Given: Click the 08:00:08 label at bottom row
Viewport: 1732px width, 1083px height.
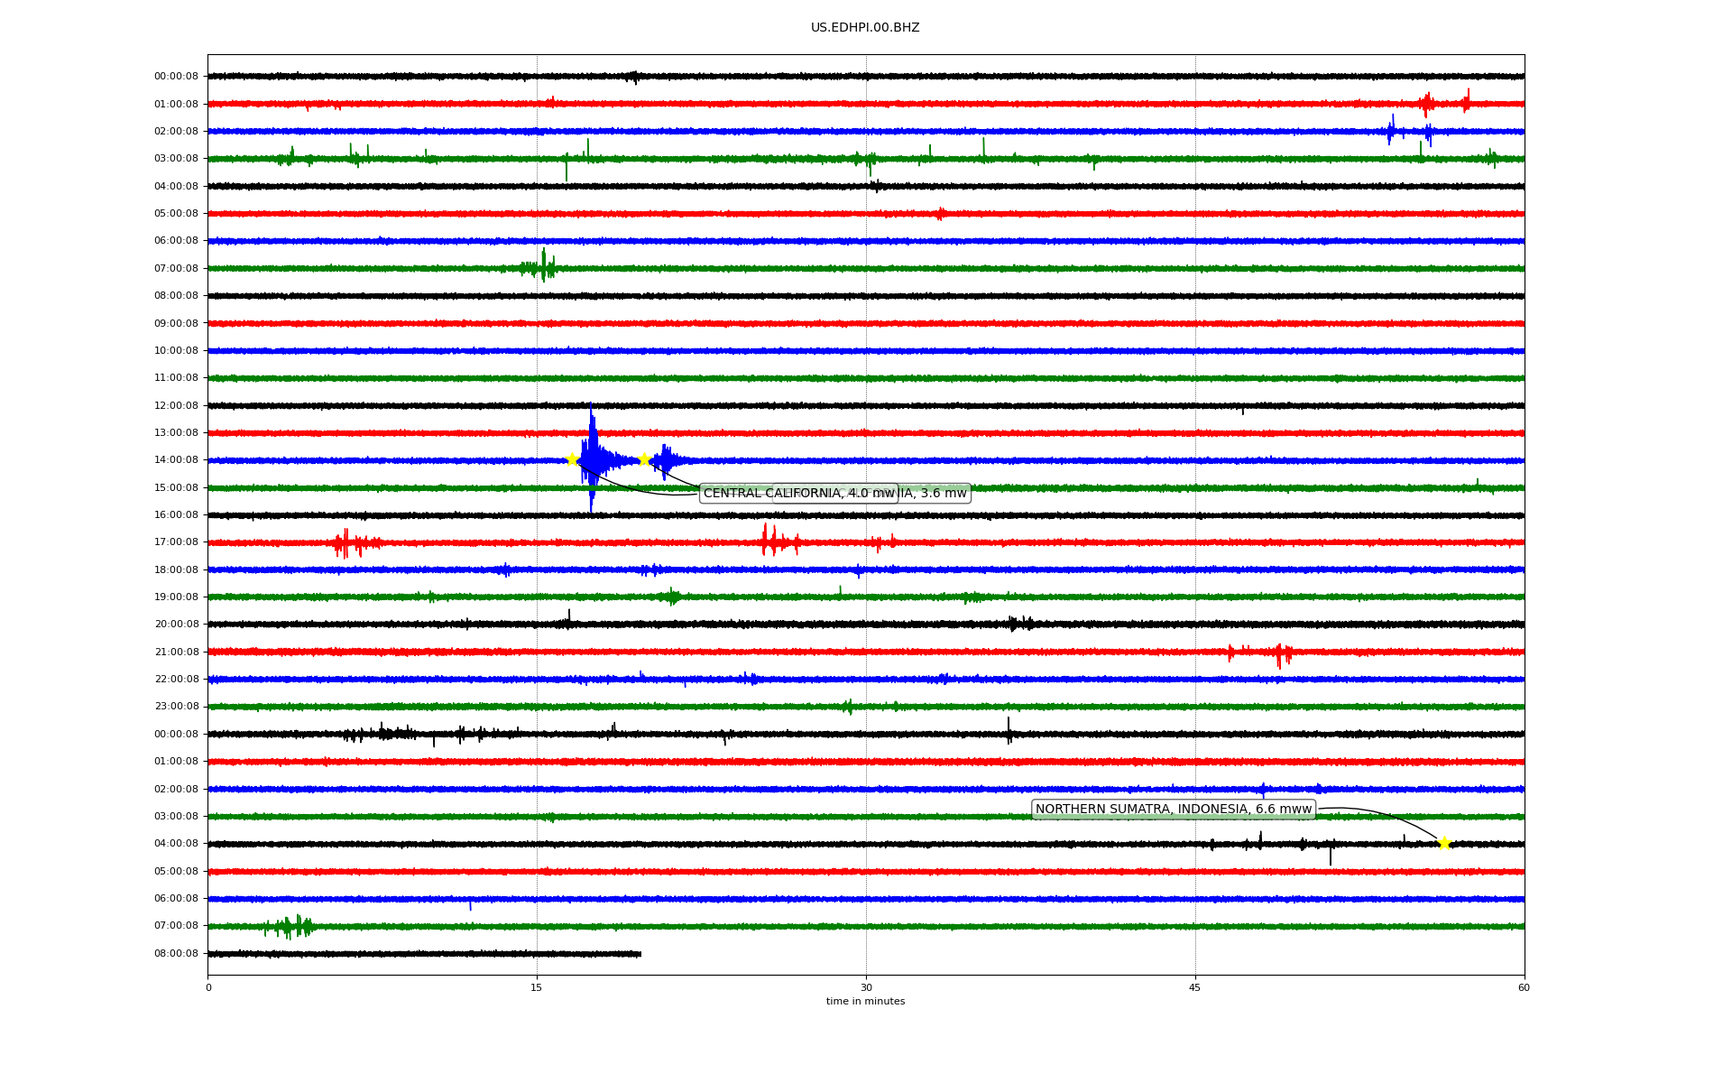Looking at the screenshot, I should (x=176, y=954).
